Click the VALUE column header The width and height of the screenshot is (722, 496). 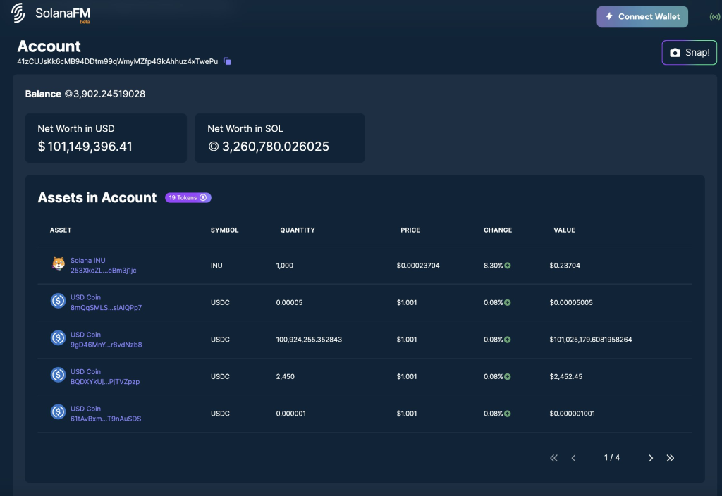[x=565, y=230]
